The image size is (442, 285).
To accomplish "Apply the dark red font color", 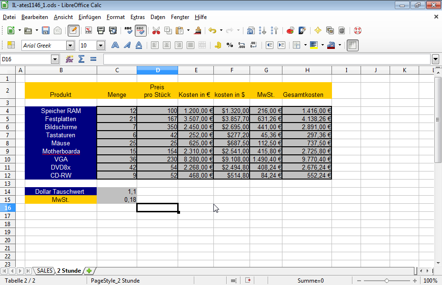I will click(331, 45).
